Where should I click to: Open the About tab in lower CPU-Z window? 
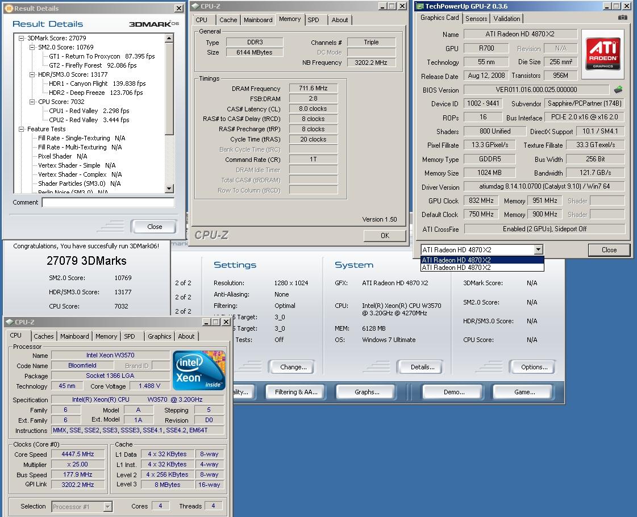tap(186, 336)
